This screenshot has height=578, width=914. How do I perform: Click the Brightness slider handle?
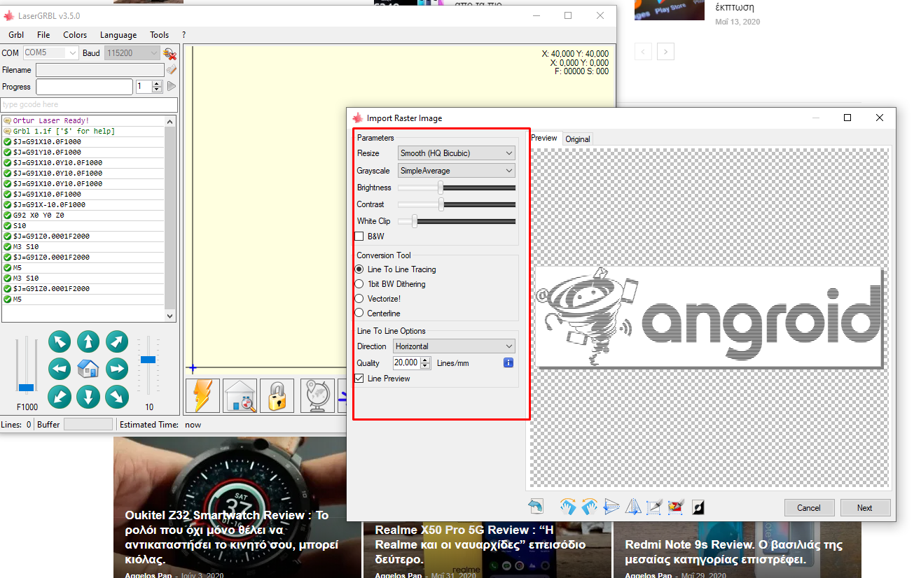click(441, 187)
